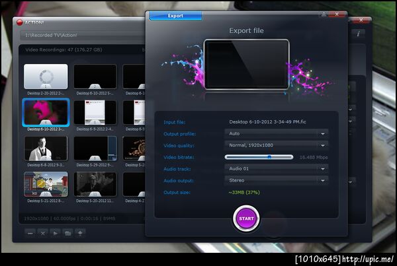This screenshot has width=397, height=266.
Task: Close the Export file window
Action: point(337,15)
